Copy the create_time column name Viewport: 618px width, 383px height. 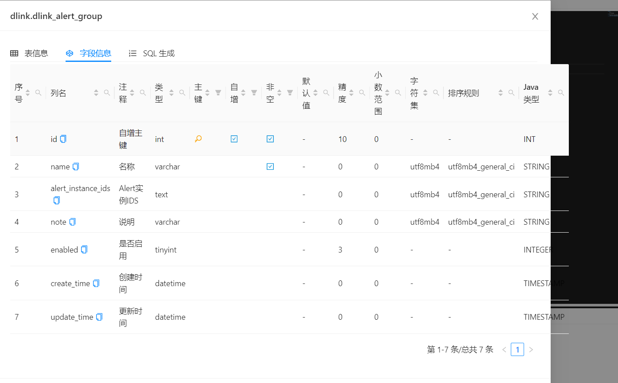96,283
